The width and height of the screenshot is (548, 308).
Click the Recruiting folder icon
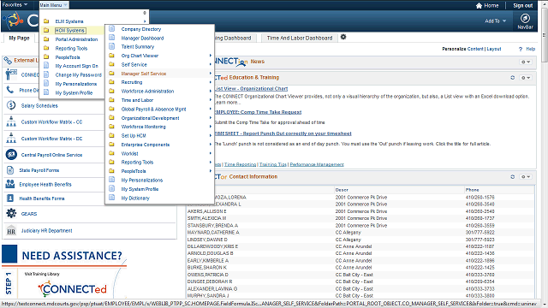click(x=112, y=82)
